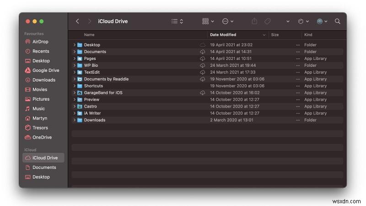This screenshot has height=206, width=366.
Task: Click download cloud icon for TextEdit row
Action: 202,72
